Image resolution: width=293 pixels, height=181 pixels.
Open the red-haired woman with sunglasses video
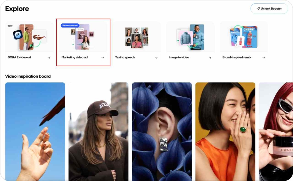click(x=276, y=131)
